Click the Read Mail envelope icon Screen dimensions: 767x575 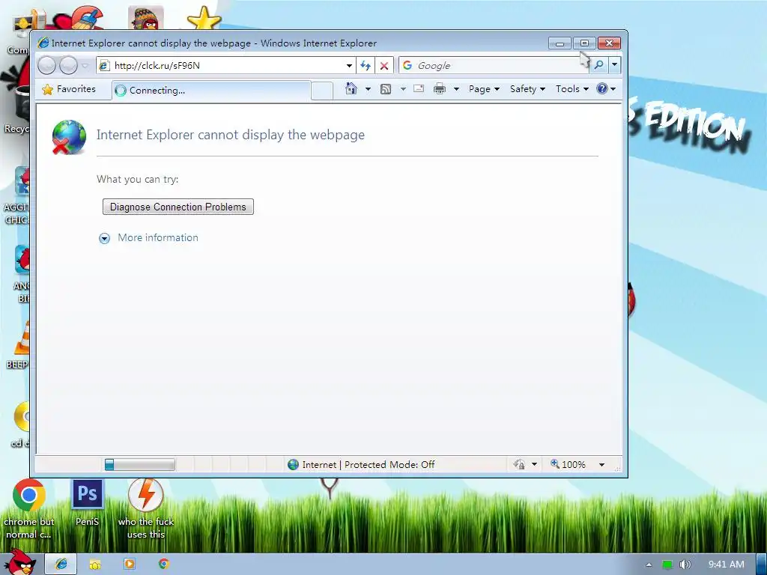click(x=419, y=88)
